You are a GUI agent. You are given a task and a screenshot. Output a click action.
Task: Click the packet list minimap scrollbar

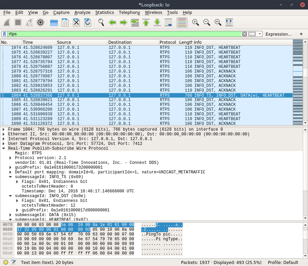click(x=297, y=82)
